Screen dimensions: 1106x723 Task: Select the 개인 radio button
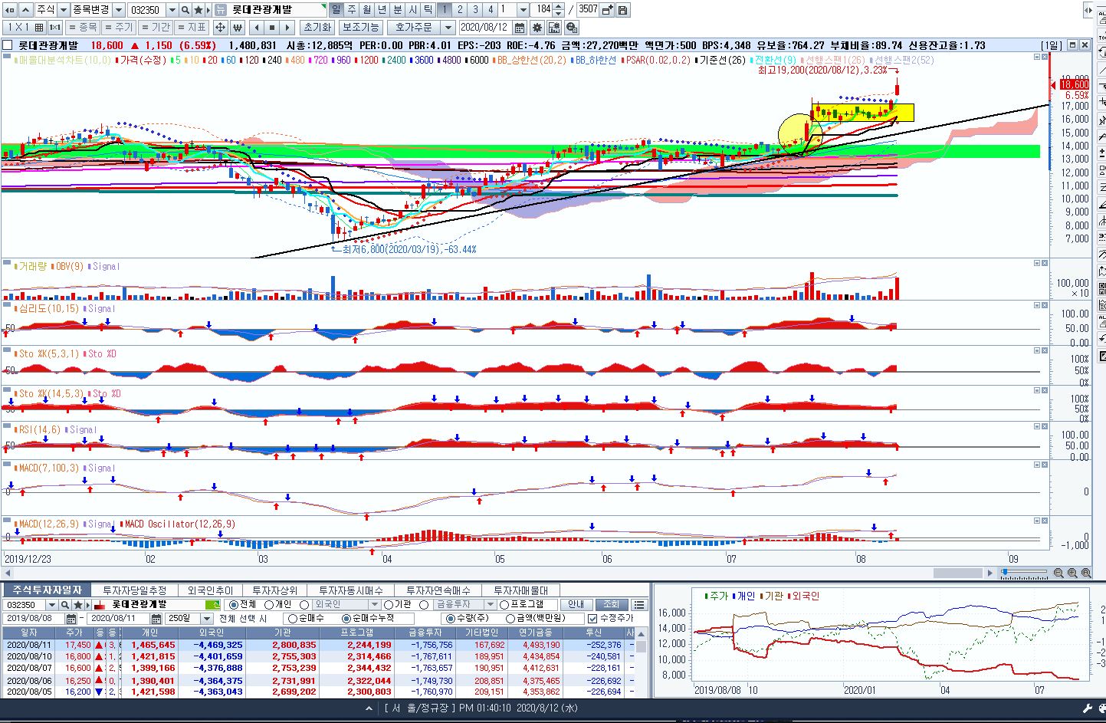[268, 605]
